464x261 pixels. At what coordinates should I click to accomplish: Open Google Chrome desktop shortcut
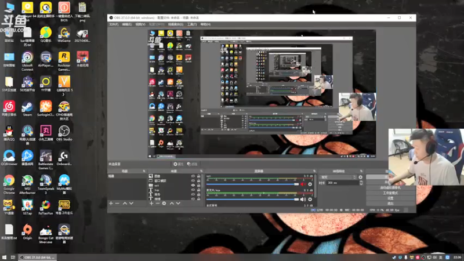(x=9, y=184)
